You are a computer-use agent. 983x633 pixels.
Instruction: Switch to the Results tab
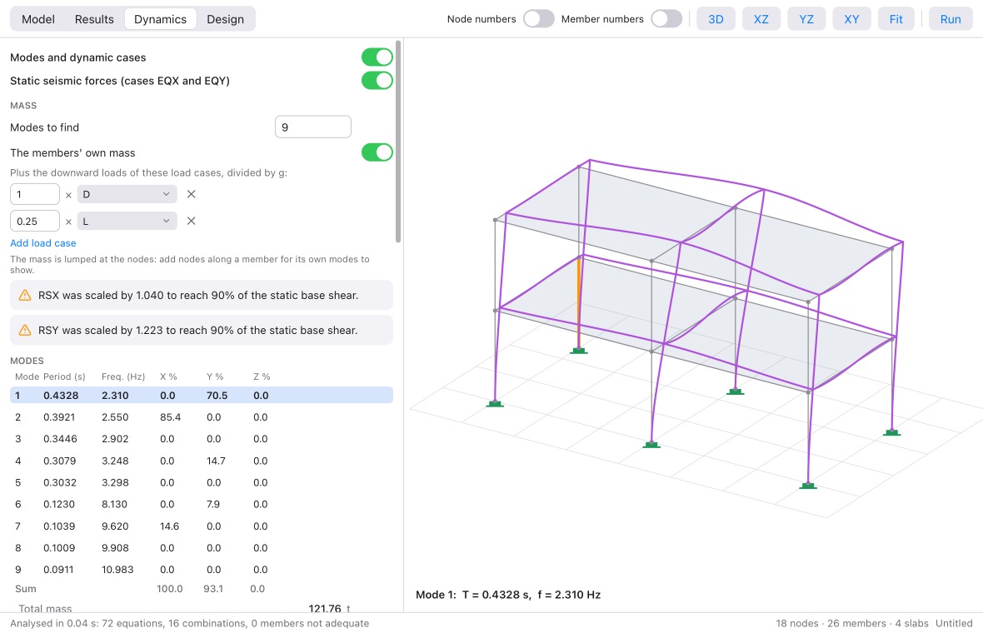pos(94,19)
